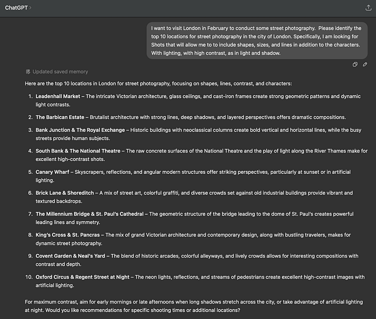Screen dimensions: 376x319
Task: Click Covent Garden & Neal's Yard heading
Action: click(x=70, y=256)
